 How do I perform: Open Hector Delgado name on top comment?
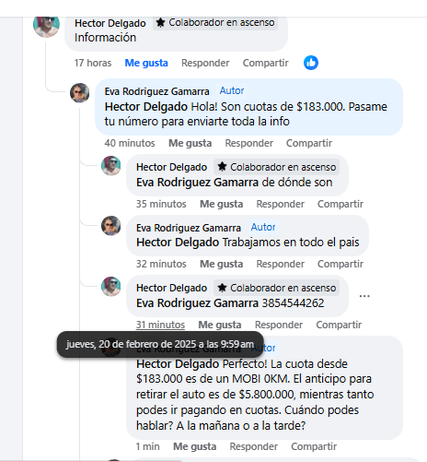[110, 23]
